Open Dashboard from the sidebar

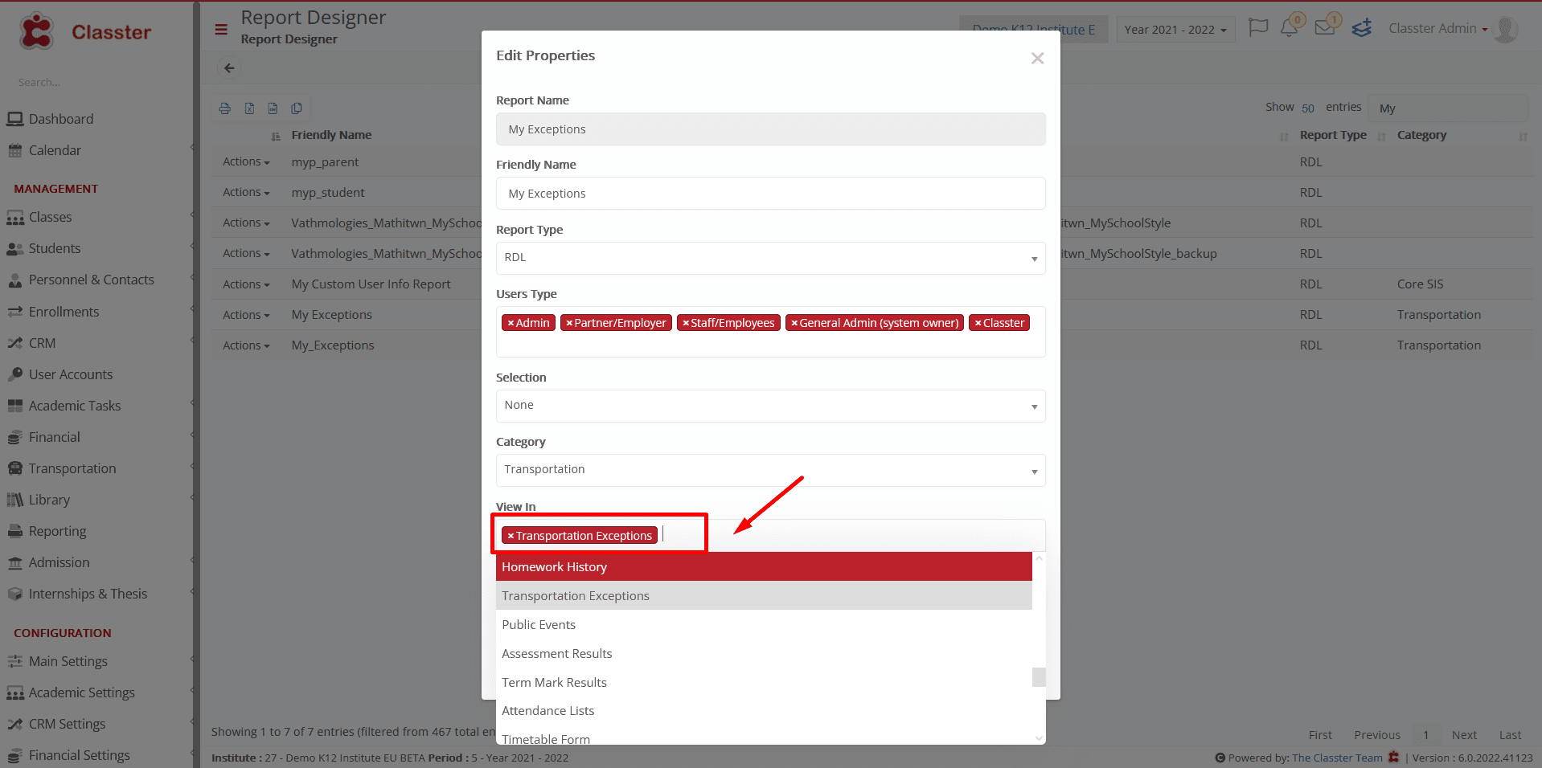coord(61,119)
